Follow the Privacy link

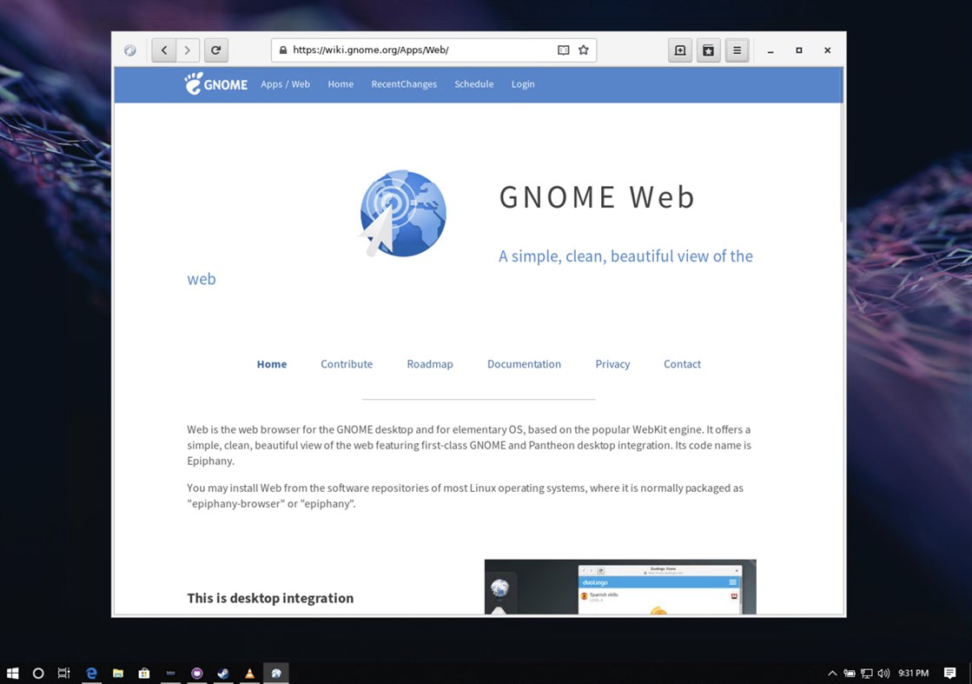tap(612, 364)
